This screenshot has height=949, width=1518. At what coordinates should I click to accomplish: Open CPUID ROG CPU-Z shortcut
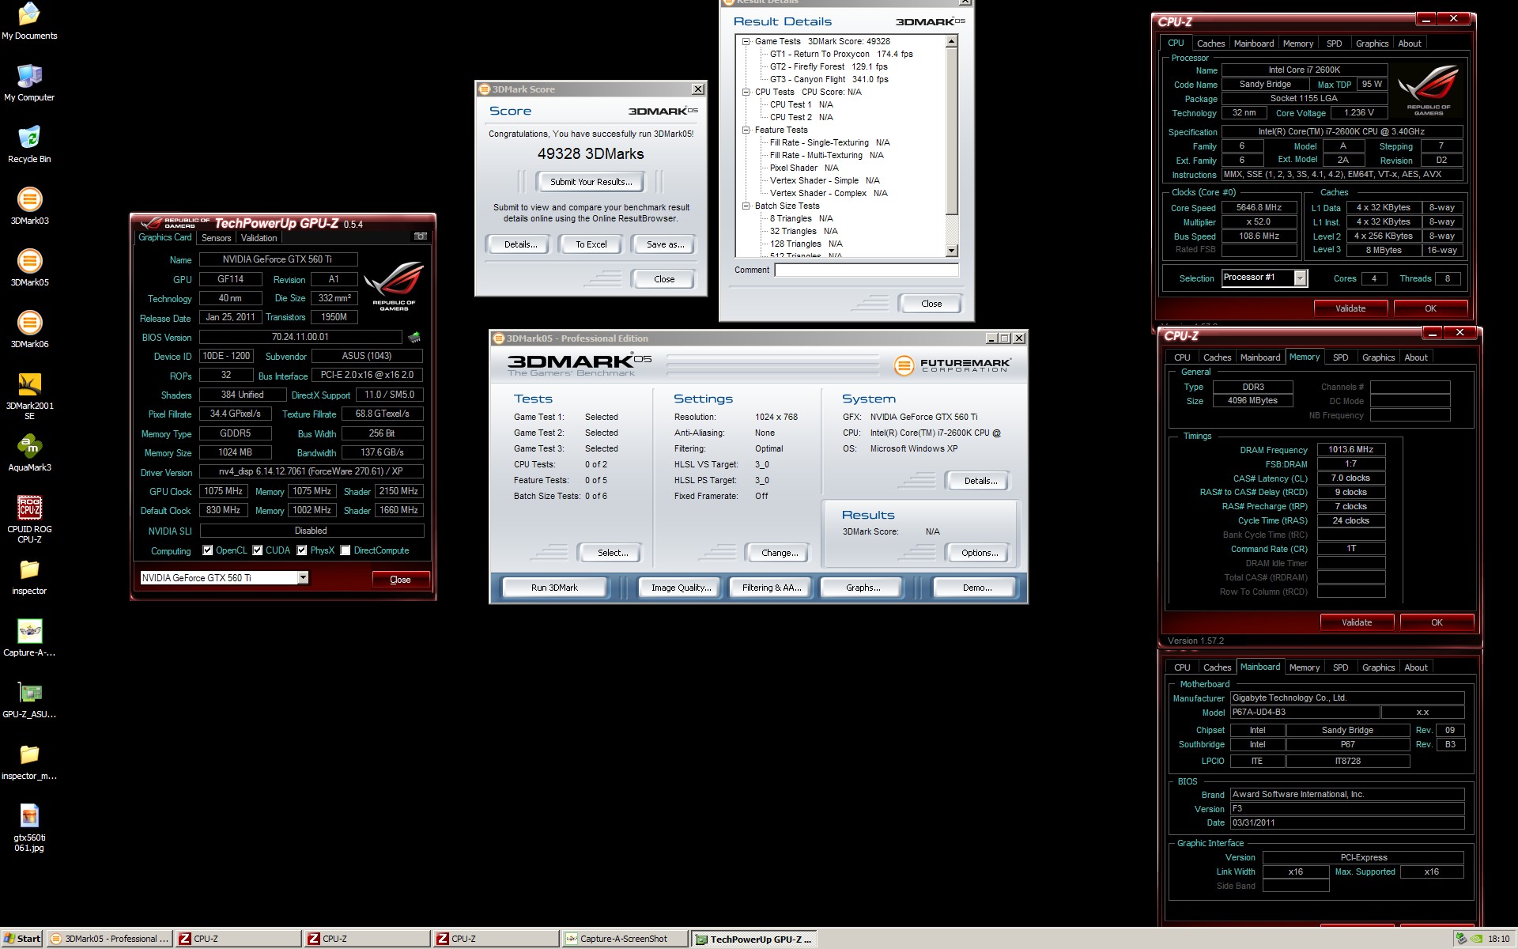[29, 508]
